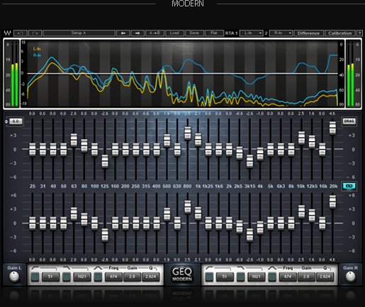Click the 'RTA 1' label text
365x307 pixels.
(x=231, y=33)
